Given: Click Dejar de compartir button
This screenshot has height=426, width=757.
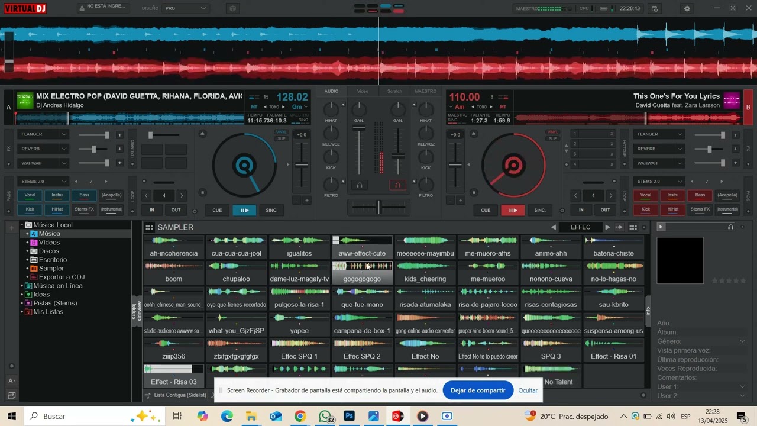Looking at the screenshot, I should pyautogui.click(x=478, y=390).
